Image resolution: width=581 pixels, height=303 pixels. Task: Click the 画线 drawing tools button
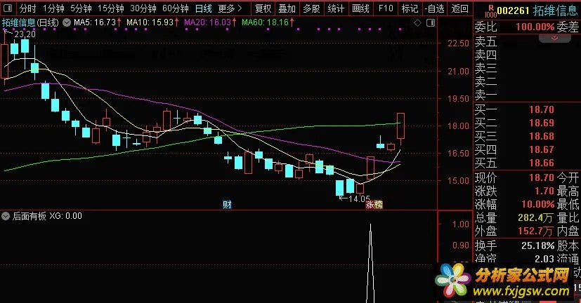pyautogui.click(x=360, y=8)
